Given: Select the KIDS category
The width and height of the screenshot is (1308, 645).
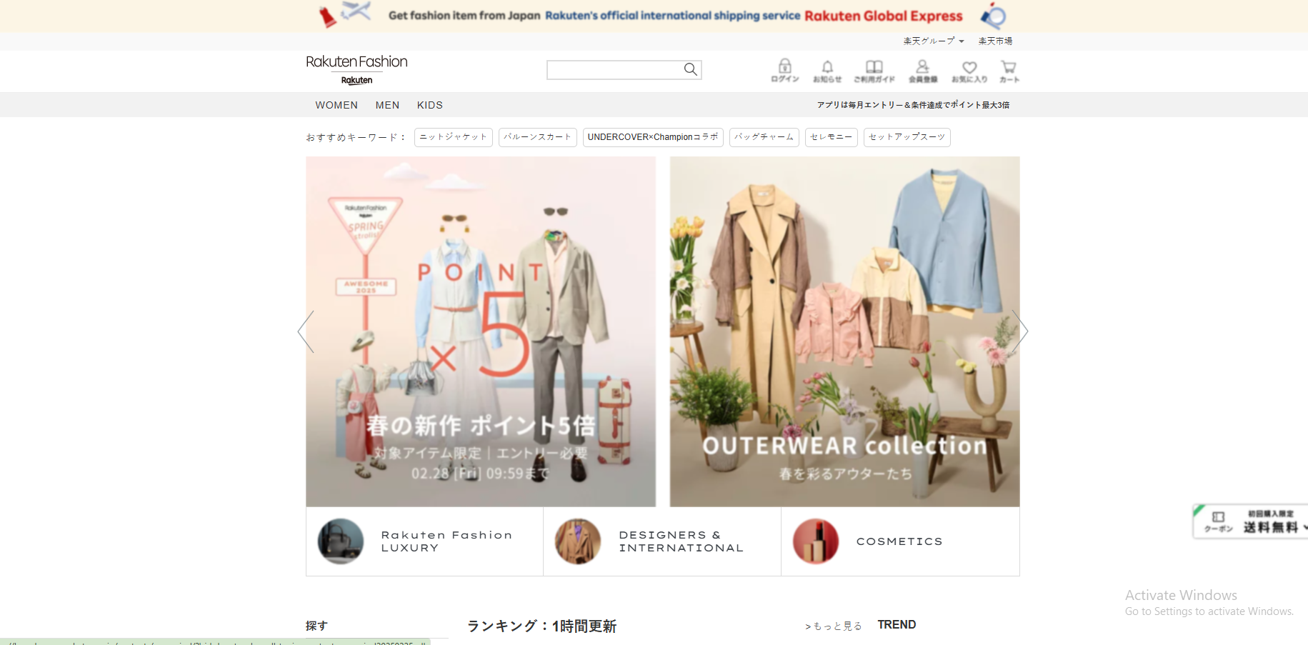Looking at the screenshot, I should pyautogui.click(x=430, y=105).
